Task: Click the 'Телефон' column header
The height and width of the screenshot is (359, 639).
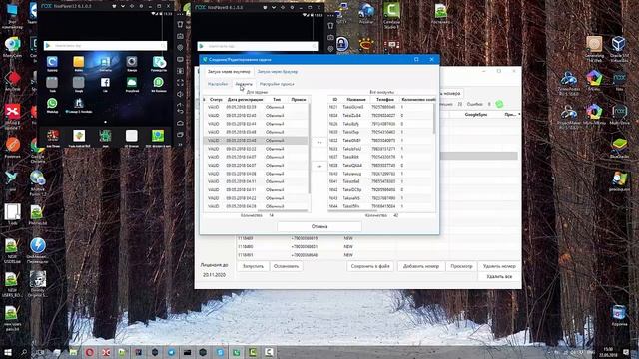Action: point(384,100)
